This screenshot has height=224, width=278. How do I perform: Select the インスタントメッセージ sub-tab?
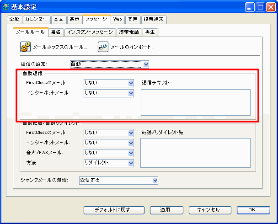coord(90,32)
